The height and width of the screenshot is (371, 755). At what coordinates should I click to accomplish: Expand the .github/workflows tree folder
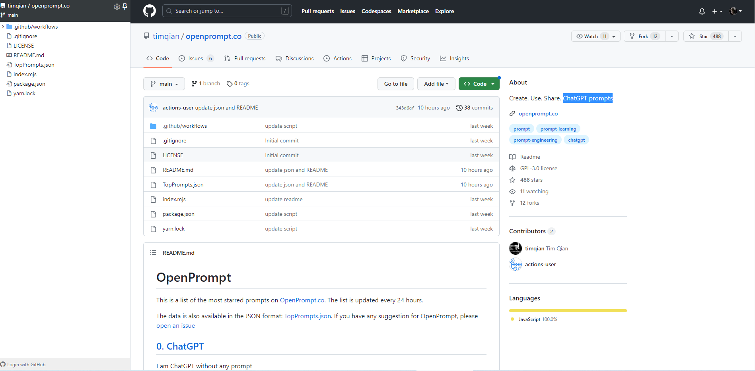[3, 27]
